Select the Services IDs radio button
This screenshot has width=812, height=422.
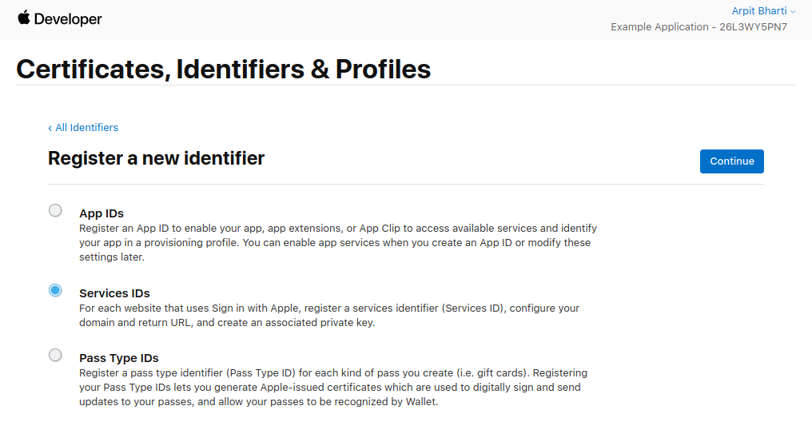point(55,290)
